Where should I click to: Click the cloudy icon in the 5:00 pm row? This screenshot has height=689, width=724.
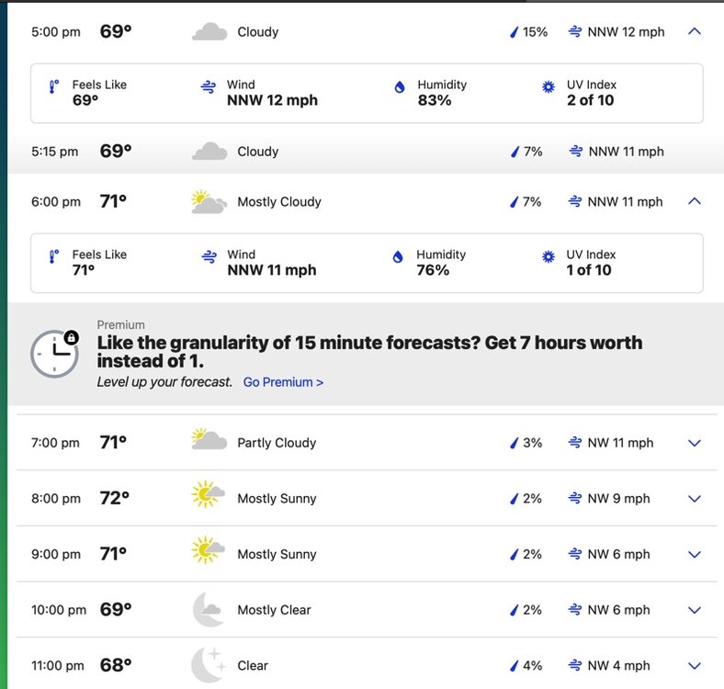[x=209, y=32]
